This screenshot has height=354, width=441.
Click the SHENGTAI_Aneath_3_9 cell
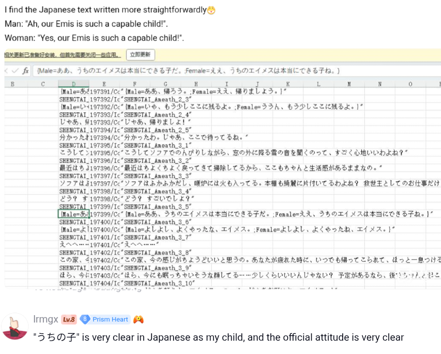156,268
